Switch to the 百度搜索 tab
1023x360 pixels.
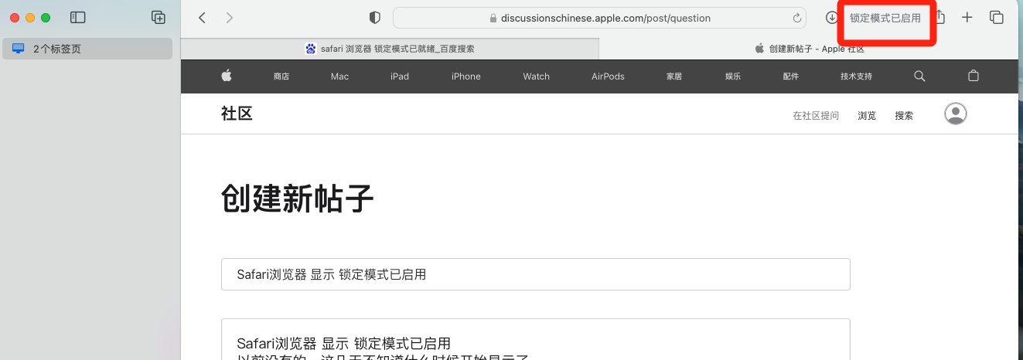click(390, 48)
